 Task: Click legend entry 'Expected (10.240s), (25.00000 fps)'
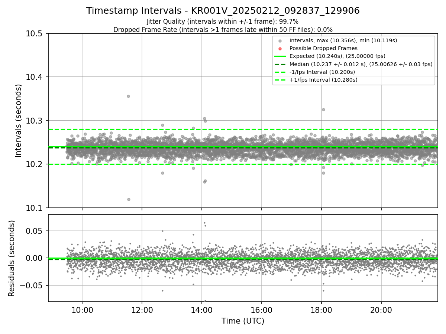tap(337, 56)
